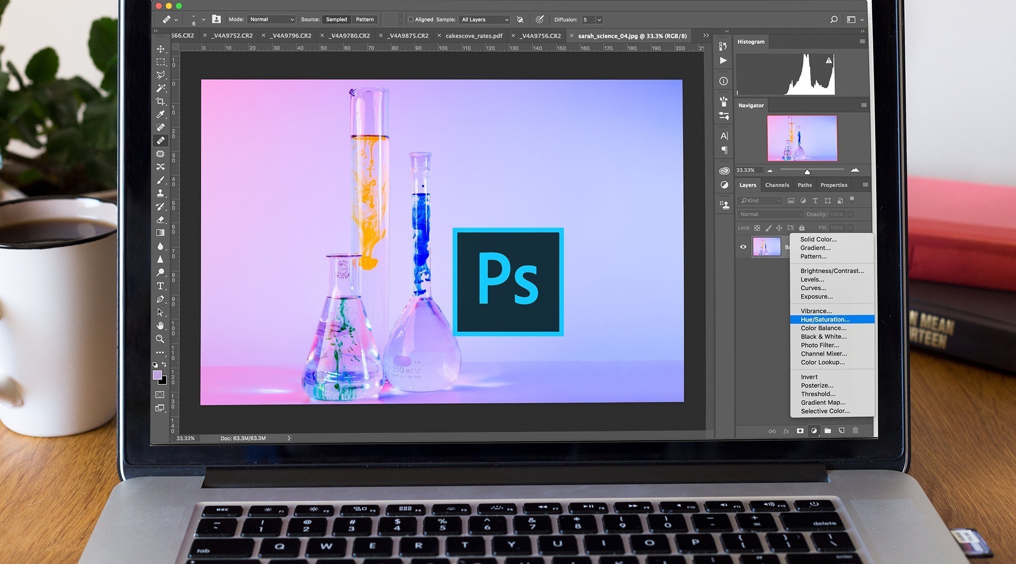Delete layer with trash icon
The image size is (1016, 564).
pyautogui.click(x=855, y=431)
